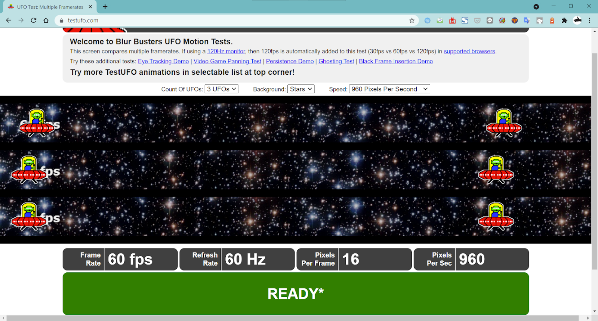Open the Ghosting Test link

click(x=336, y=61)
